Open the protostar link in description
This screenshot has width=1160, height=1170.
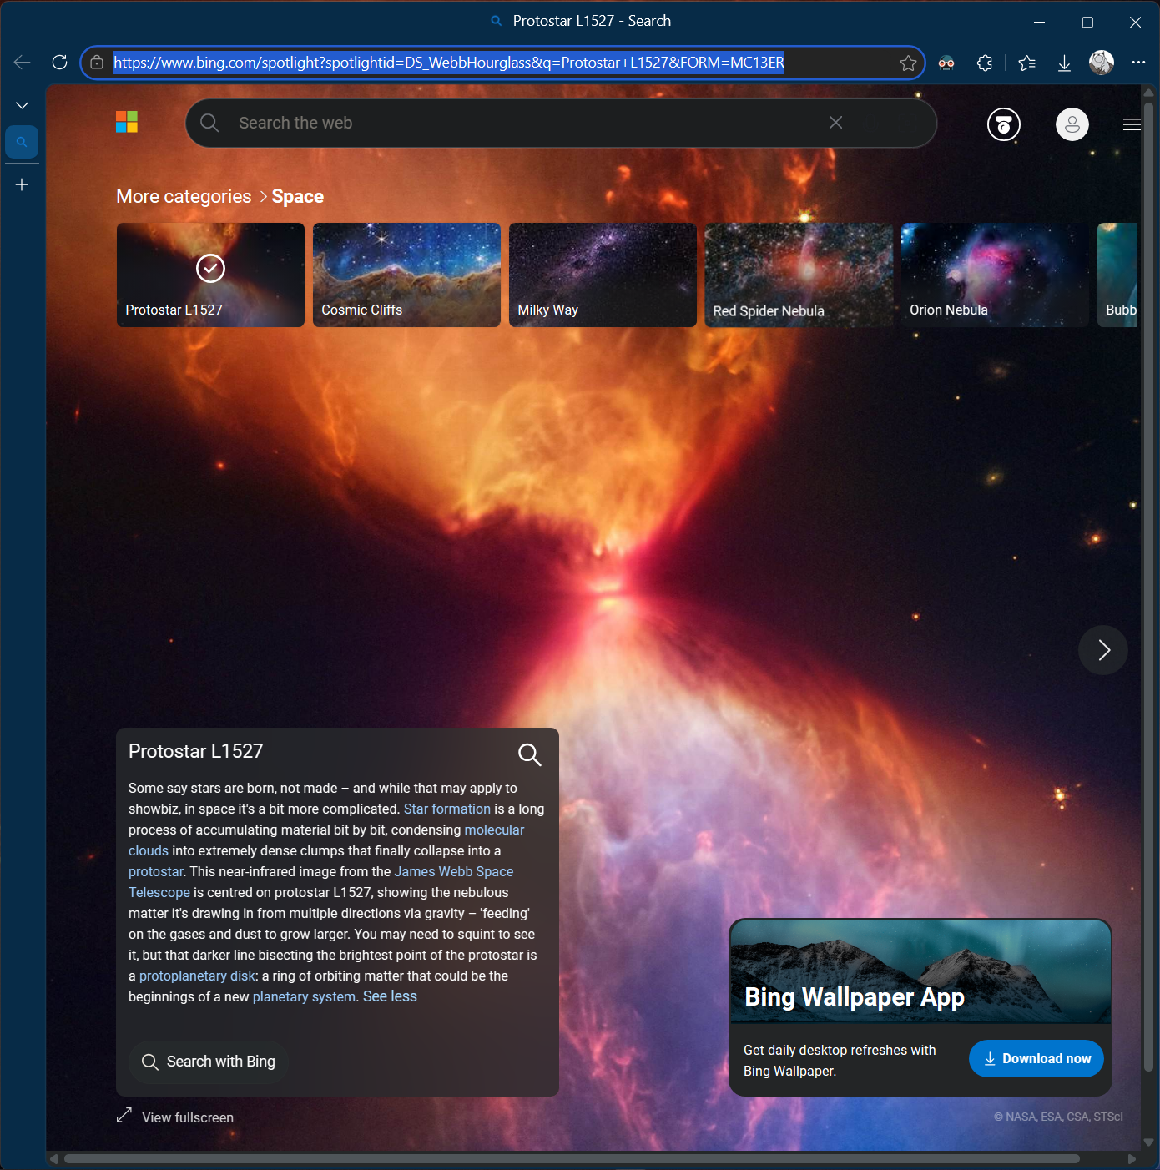(155, 871)
